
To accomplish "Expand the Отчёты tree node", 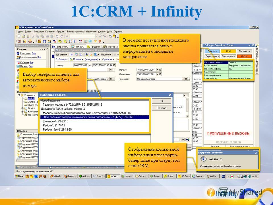I will click(22, 108).
